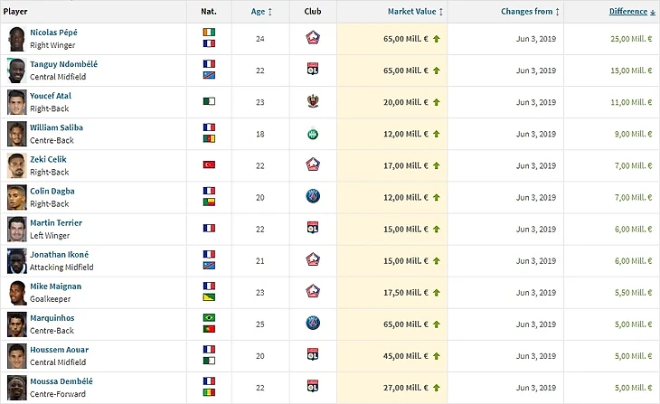Click the Lille crest in Mike Maignan's row
Viewport: 660px width, 404px height.
point(313,293)
